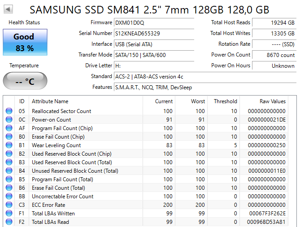Click status orb for Wear Leveling Count
300x227 pixels.
tap(9, 145)
